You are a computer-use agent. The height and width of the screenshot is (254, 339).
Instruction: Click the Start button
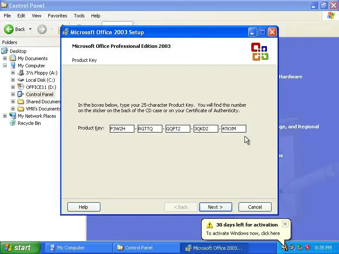coord(20,248)
